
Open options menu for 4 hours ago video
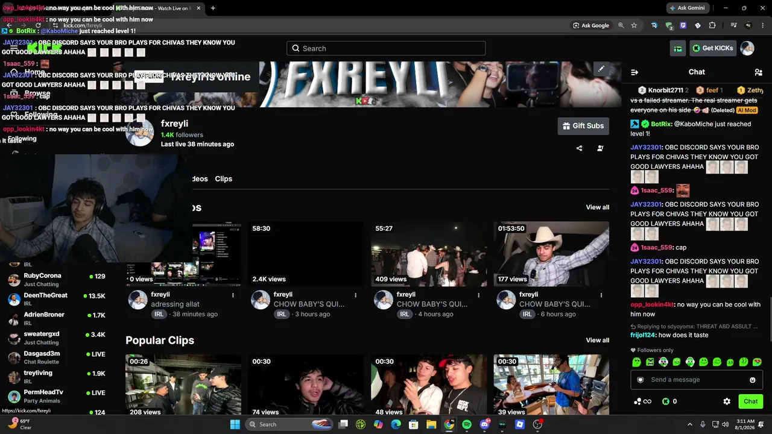(x=479, y=295)
